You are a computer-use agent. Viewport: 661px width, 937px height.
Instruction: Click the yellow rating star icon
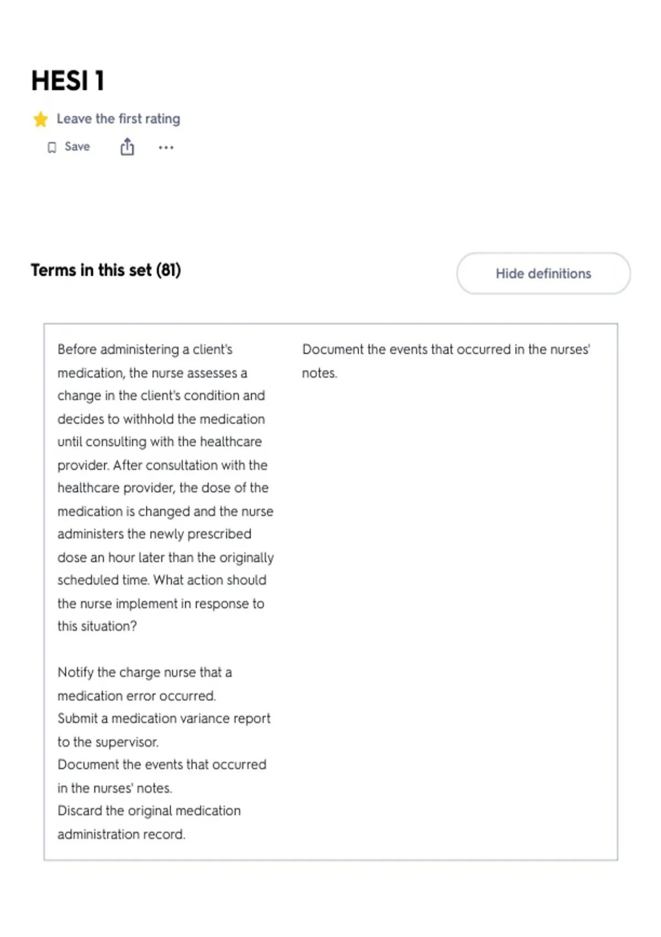pos(40,119)
